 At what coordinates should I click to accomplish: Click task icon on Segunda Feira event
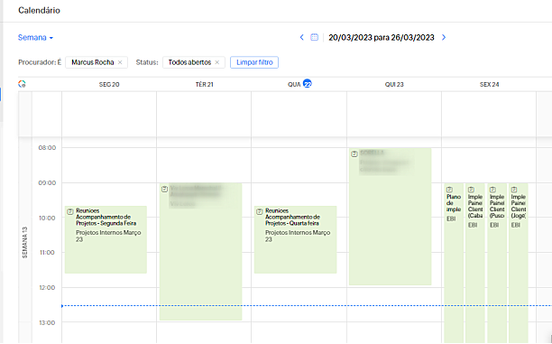[x=70, y=211]
